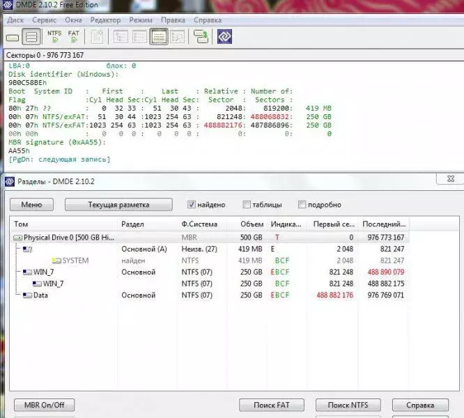Open the Правка menu
Viewport: 464px width, 418px height.
[173, 20]
